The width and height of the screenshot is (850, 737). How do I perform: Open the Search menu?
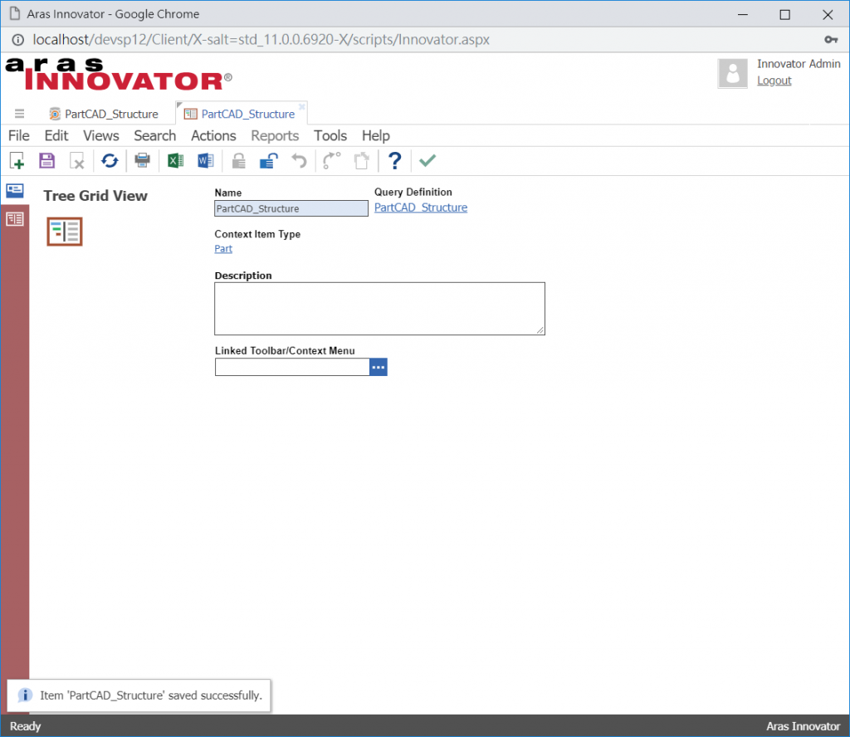pyautogui.click(x=155, y=135)
